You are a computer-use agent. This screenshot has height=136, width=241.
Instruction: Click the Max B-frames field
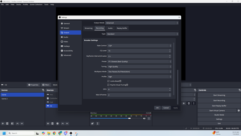139,95
